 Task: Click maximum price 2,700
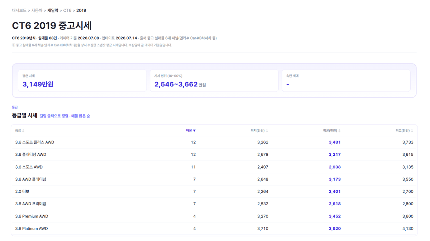coord(408,191)
